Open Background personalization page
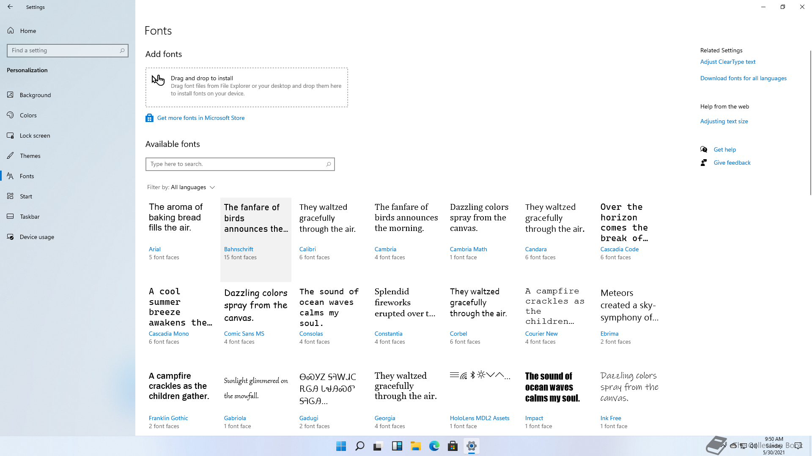The width and height of the screenshot is (812, 456). pos(68,95)
